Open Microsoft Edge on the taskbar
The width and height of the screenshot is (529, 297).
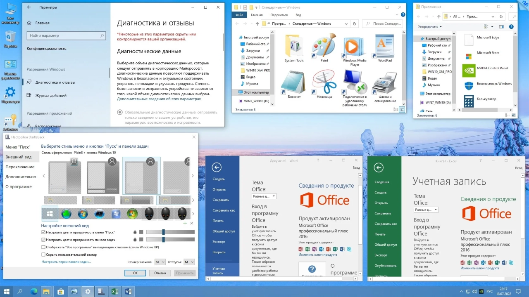(34, 291)
